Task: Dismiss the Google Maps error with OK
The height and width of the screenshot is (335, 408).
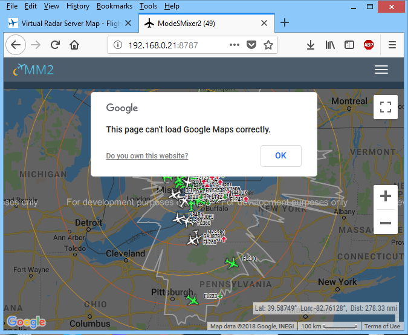Action: 280,155
